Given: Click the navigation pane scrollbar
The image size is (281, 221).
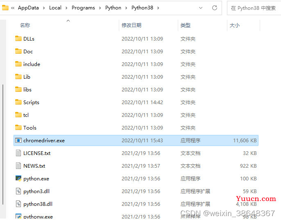Looking at the screenshot, I should 3,144.
